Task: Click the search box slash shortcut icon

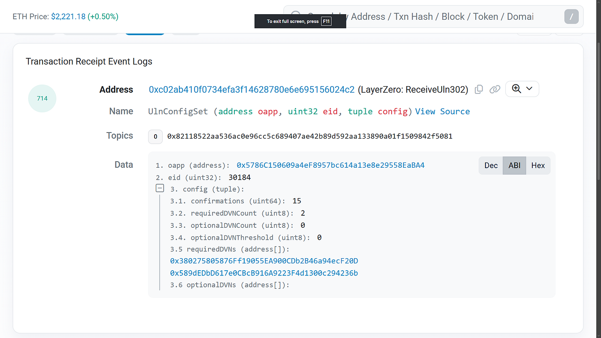Action: pos(571,17)
